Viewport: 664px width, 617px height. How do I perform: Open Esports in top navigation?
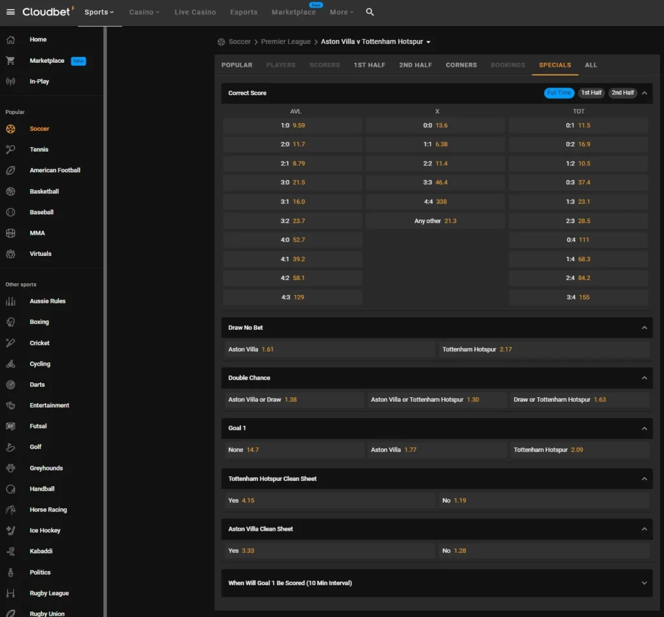point(244,12)
